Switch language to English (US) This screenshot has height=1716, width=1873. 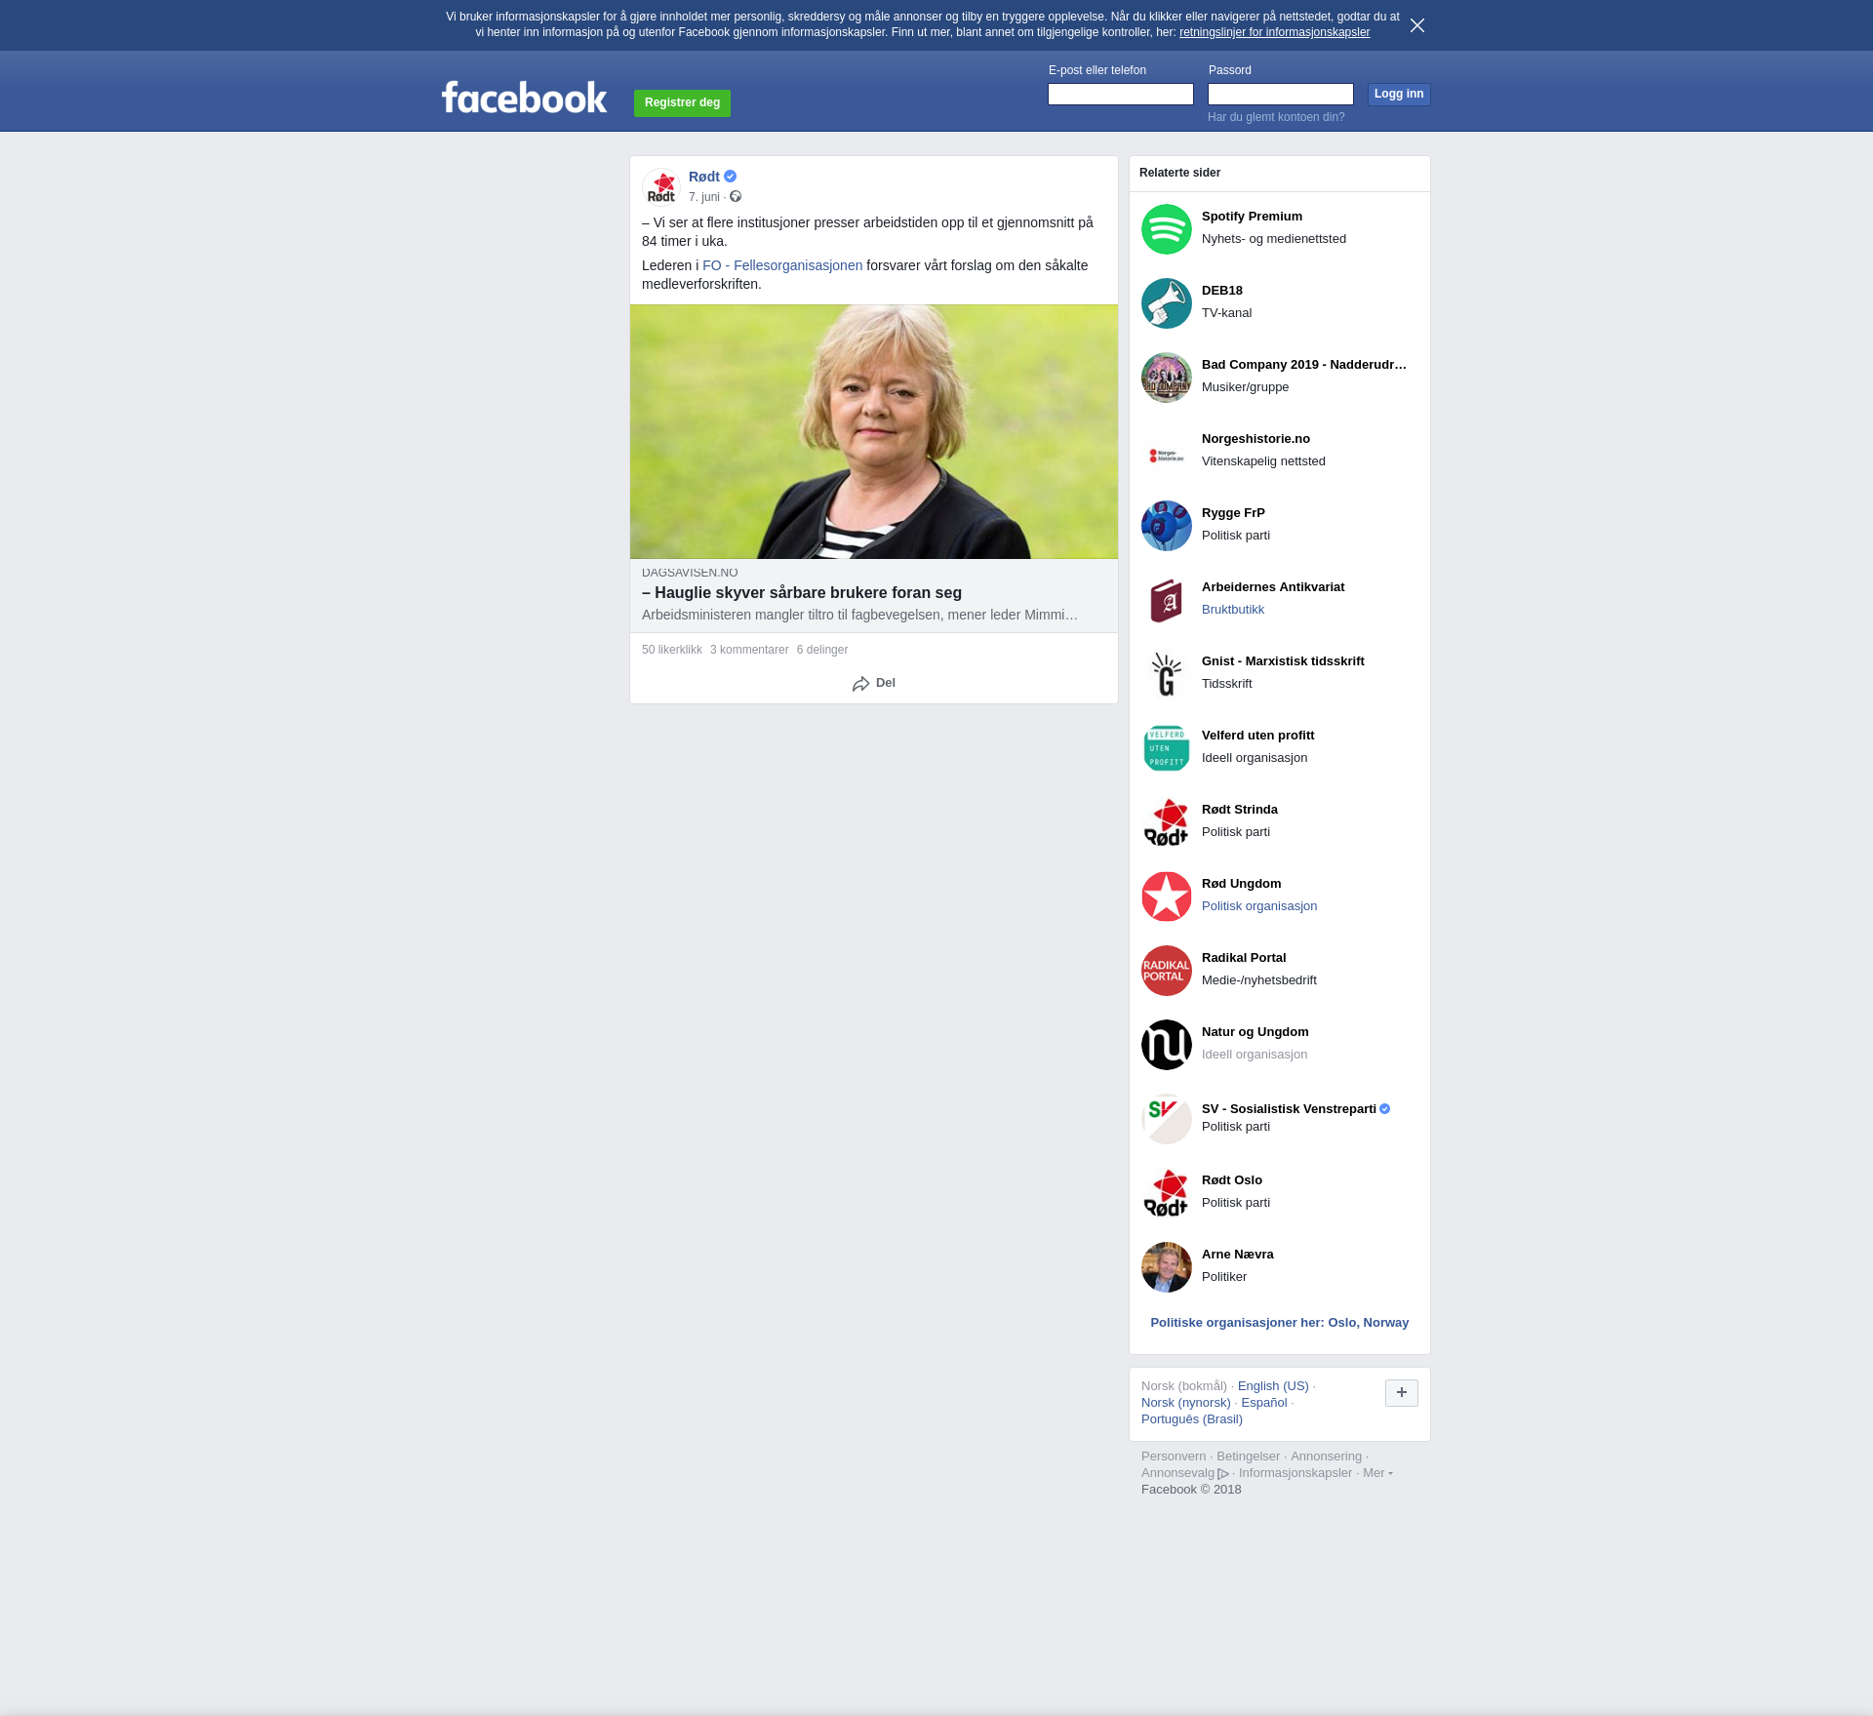[1272, 1386]
